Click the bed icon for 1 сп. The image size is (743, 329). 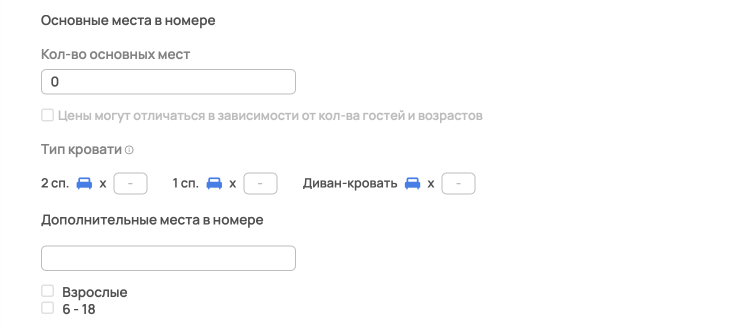coord(214,183)
